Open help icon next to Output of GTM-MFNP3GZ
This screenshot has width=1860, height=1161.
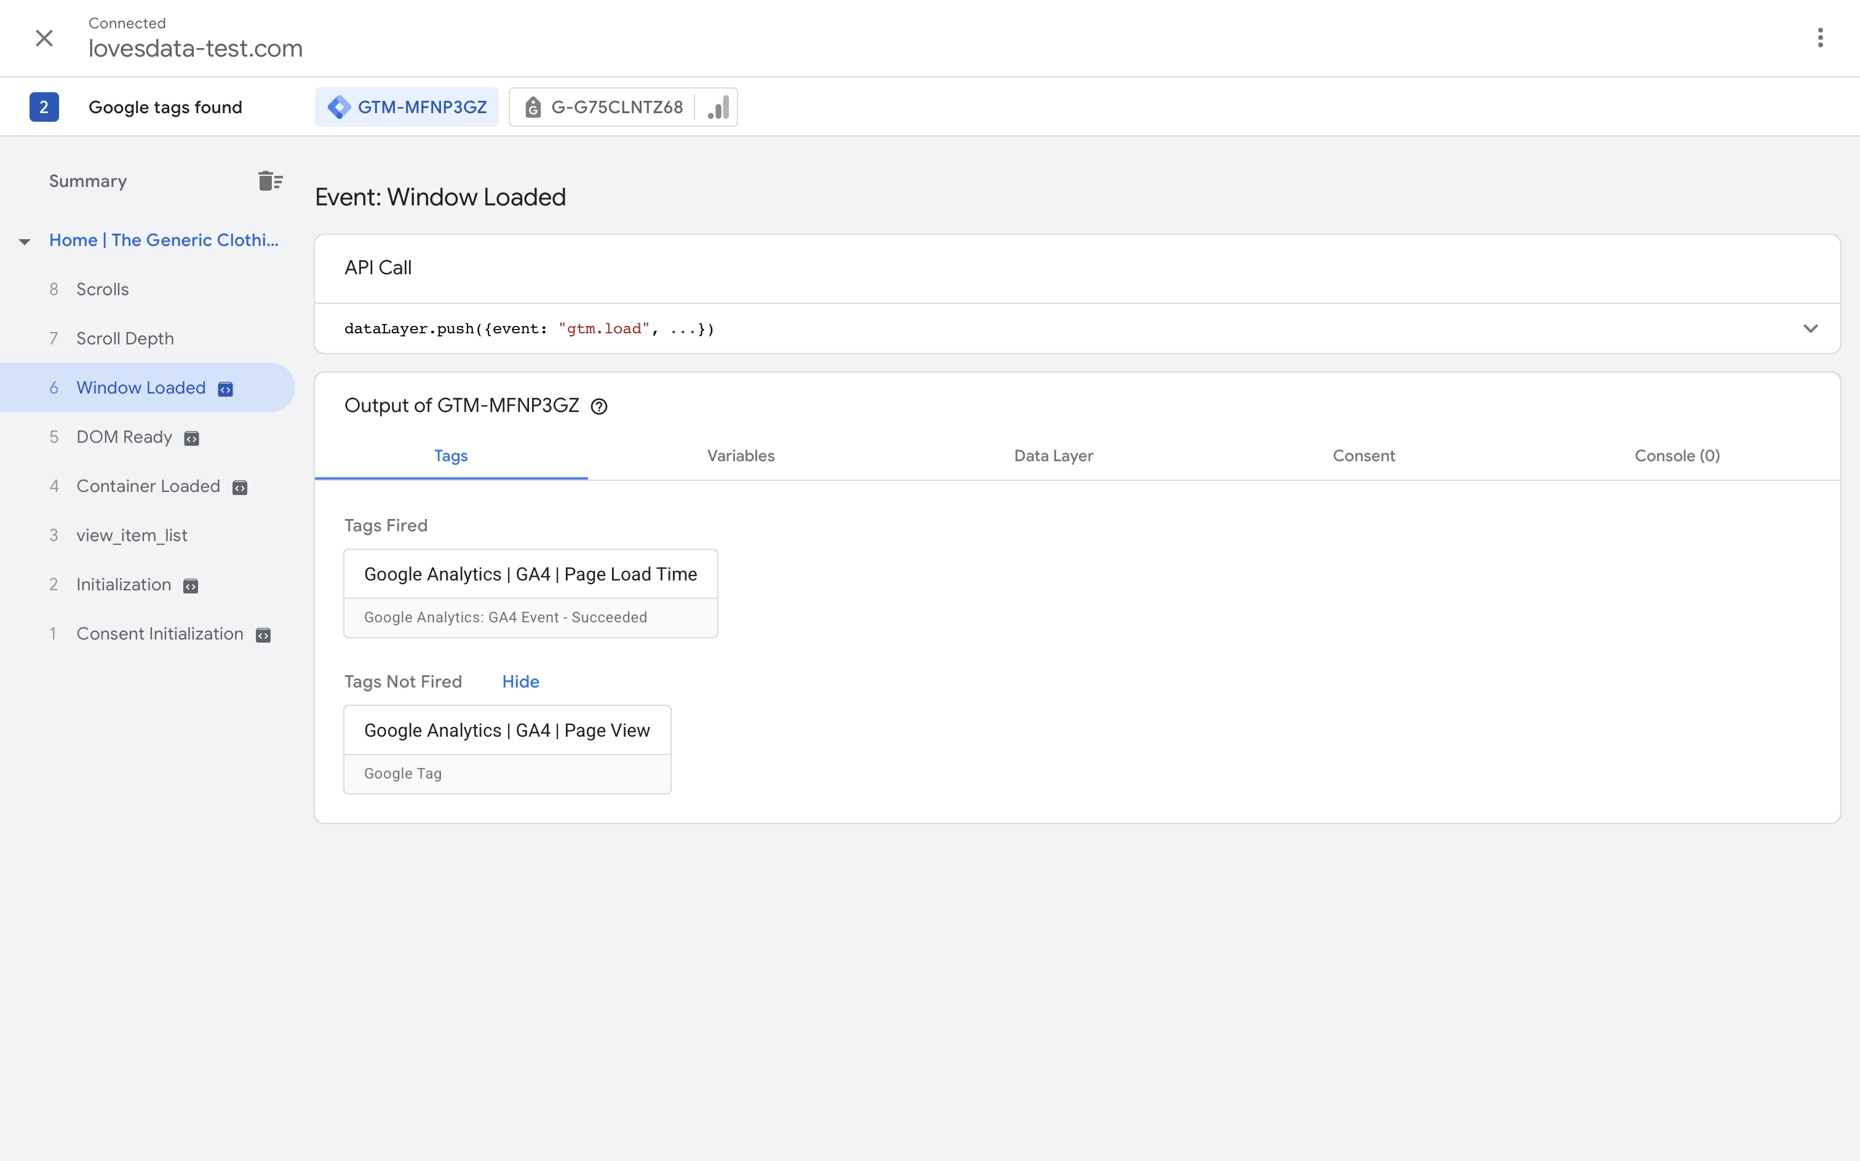point(599,406)
